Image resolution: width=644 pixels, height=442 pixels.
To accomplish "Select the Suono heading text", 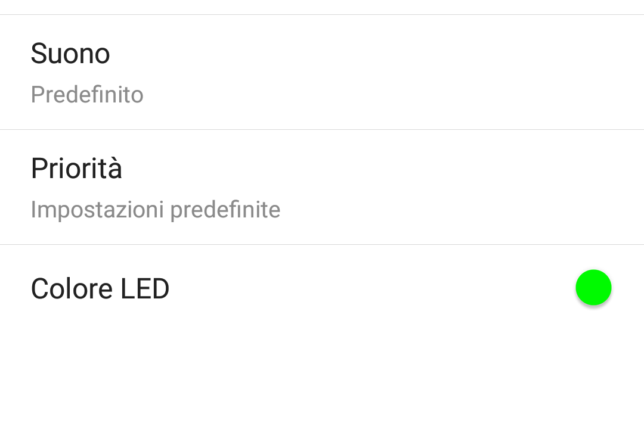I will [x=70, y=54].
